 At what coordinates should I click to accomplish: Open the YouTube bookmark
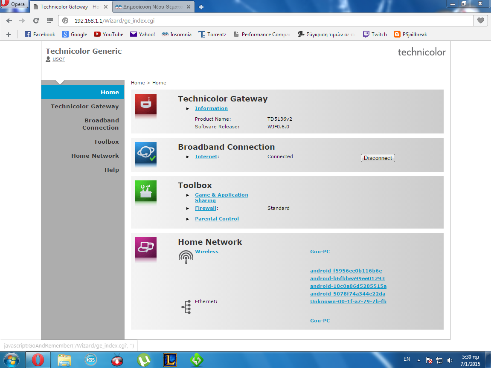click(109, 35)
